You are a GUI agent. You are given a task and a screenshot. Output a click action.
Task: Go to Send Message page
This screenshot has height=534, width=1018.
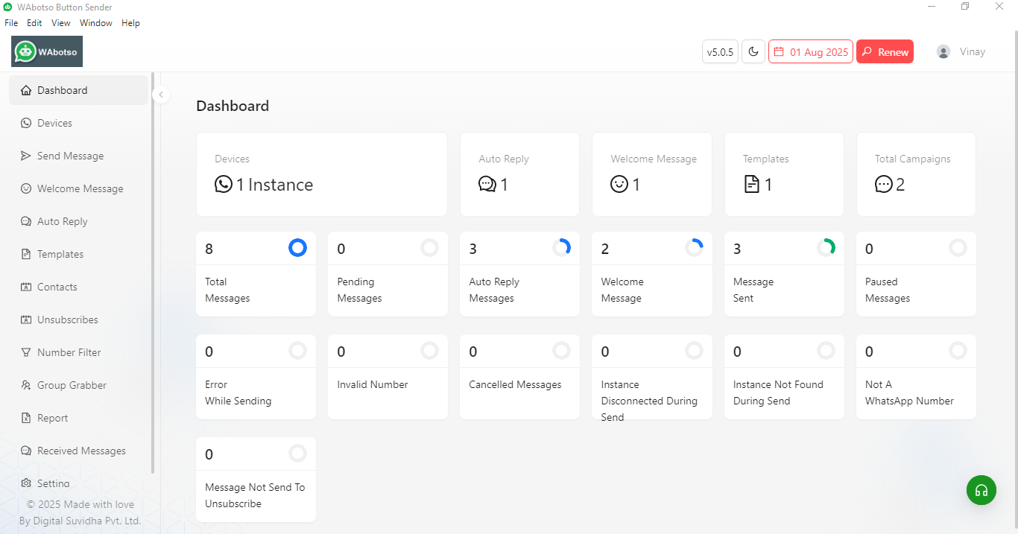78,156
